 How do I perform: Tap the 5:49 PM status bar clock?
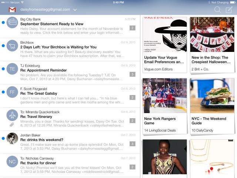coord(118,3)
